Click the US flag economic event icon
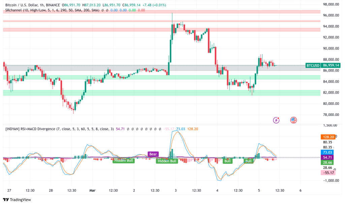345x205 pixels. (x=293, y=120)
